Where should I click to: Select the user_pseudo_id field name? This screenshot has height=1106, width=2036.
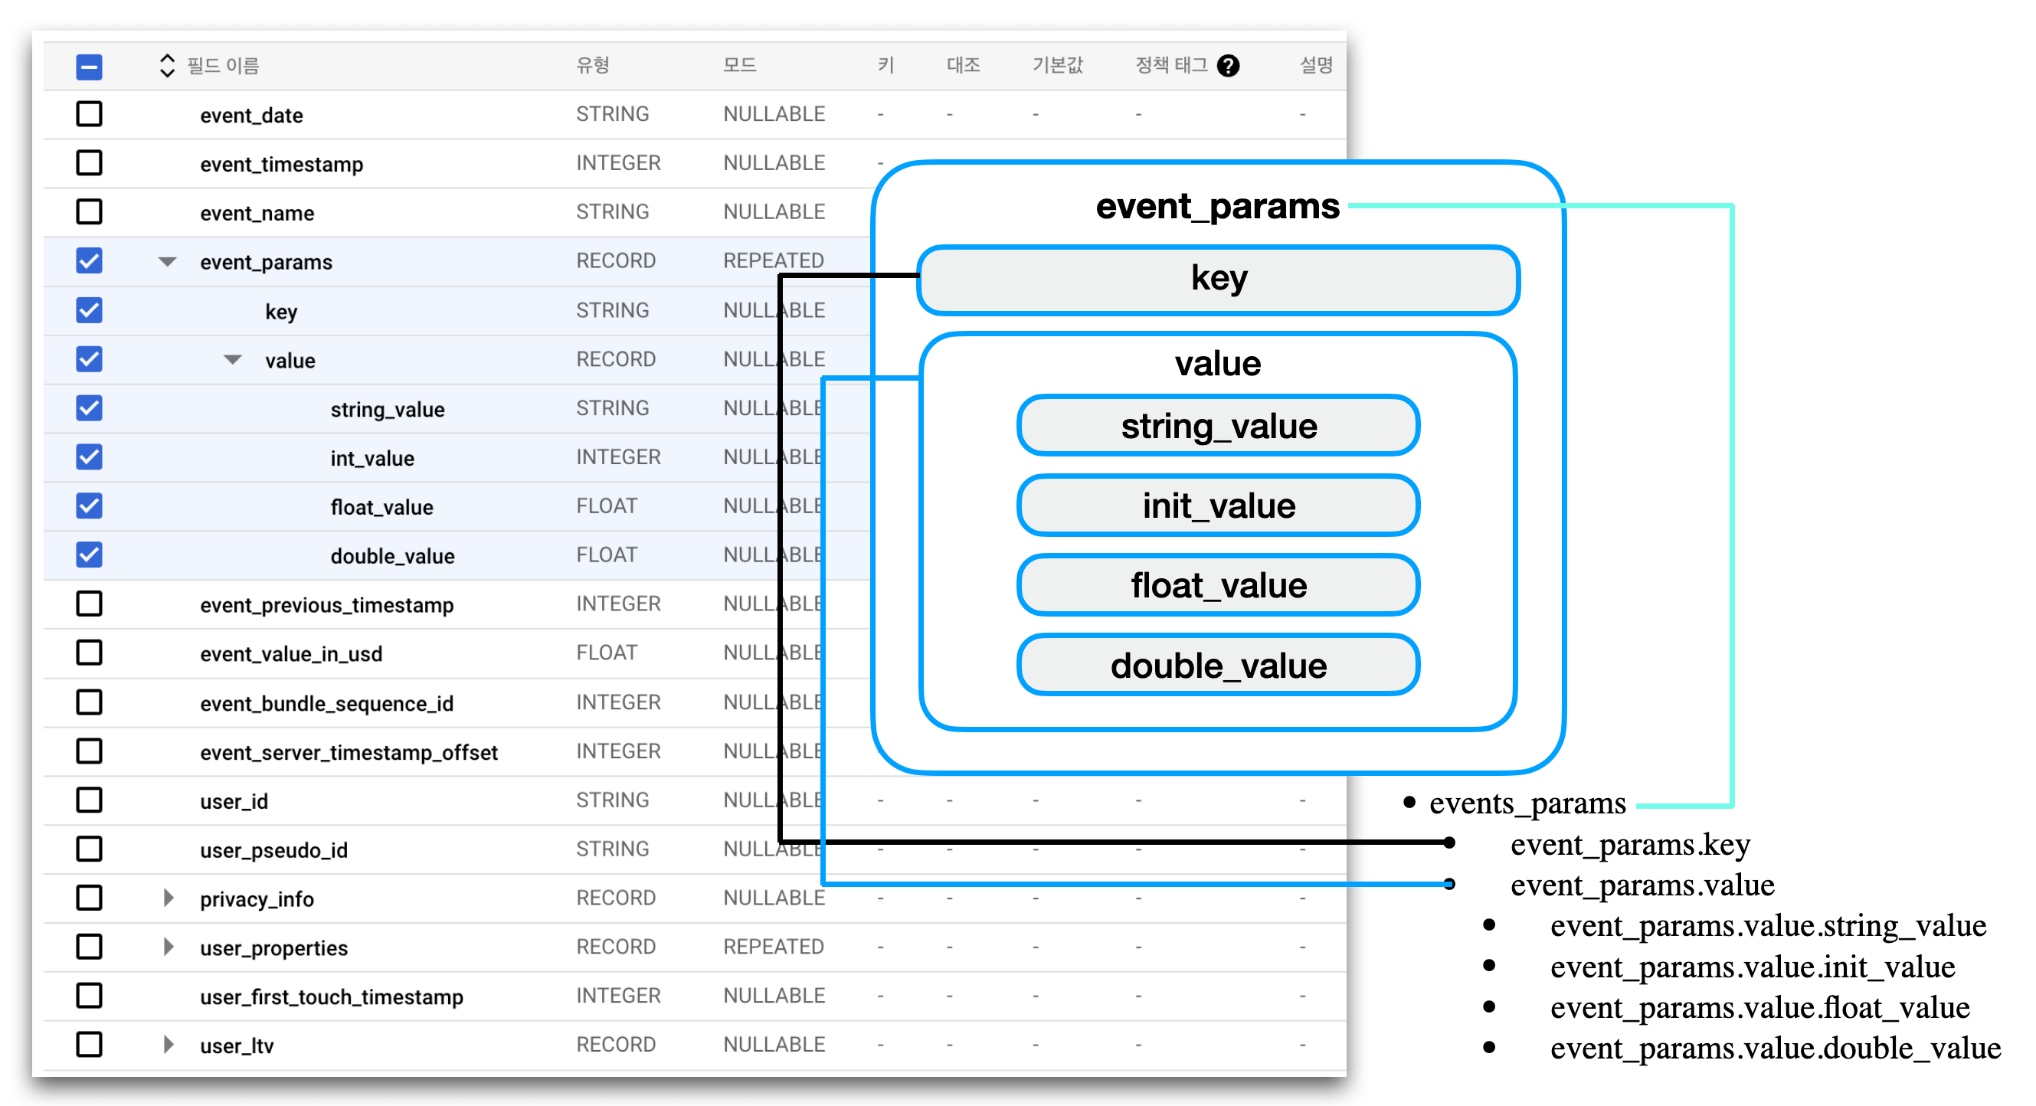tap(273, 851)
